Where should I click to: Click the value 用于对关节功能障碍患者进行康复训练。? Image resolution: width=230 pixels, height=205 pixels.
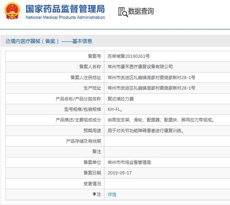146,131
